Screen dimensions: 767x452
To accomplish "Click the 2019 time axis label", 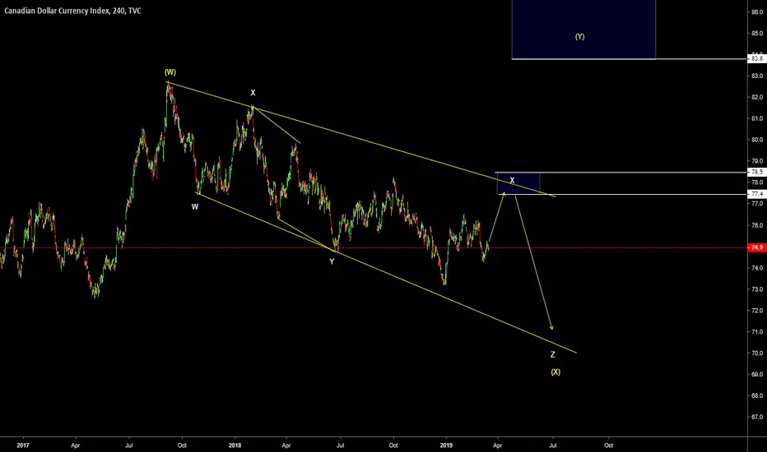I will 446,445.
